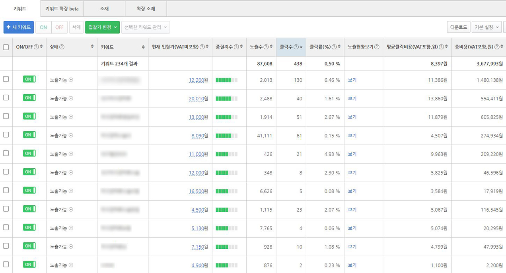506x273 pixels.
Task: Click the help icon beside 품질지수 header
Action: (x=236, y=47)
